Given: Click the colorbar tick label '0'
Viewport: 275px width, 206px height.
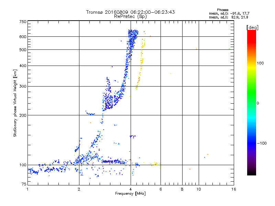Looking at the screenshot, I should (x=258, y=103).
